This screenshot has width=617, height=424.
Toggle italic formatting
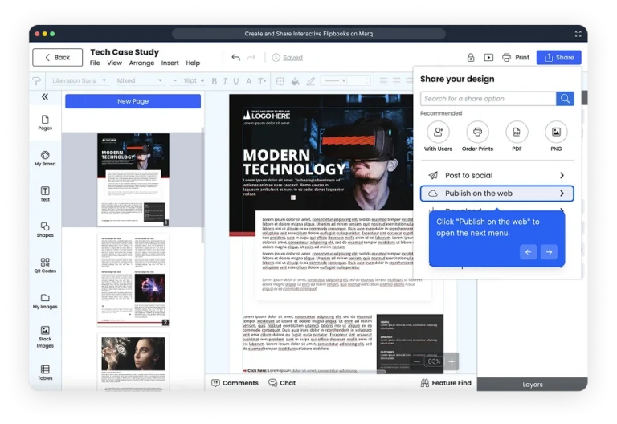pyautogui.click(x=225, y=81)
